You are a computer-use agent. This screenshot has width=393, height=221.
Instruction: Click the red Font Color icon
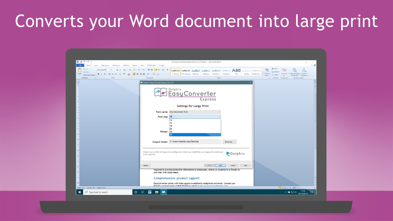129,74
